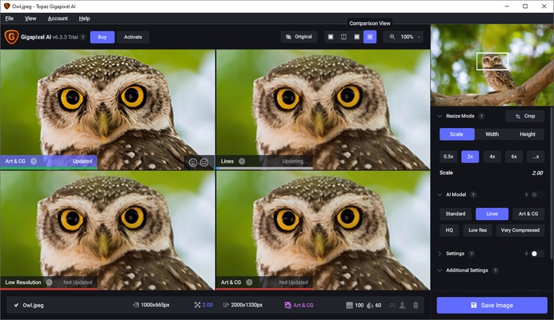This screenshot has width=554, height=320.
Task: Click the noise suppression icon showing 100
Action: (349, 305)
